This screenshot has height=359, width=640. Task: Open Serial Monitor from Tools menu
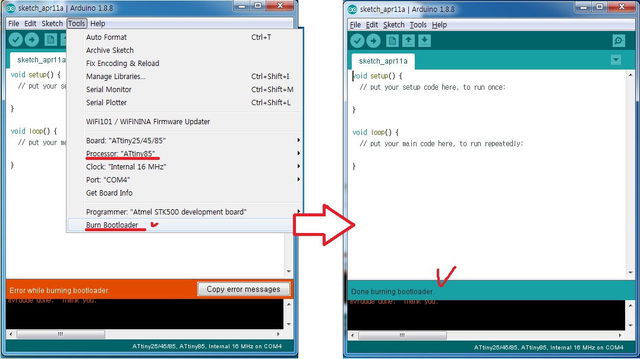pos(184,89)
